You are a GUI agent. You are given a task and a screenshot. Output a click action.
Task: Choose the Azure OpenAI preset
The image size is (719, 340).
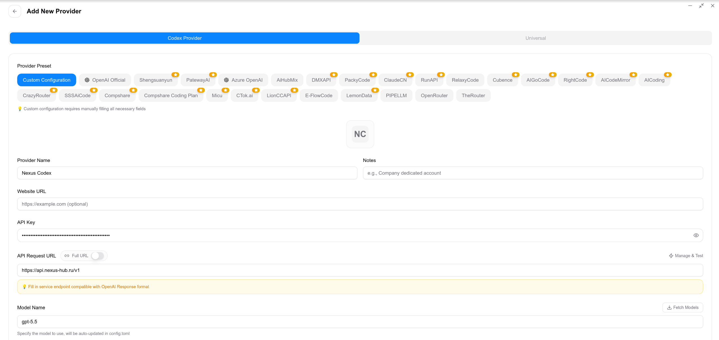[x=243, y=80]
